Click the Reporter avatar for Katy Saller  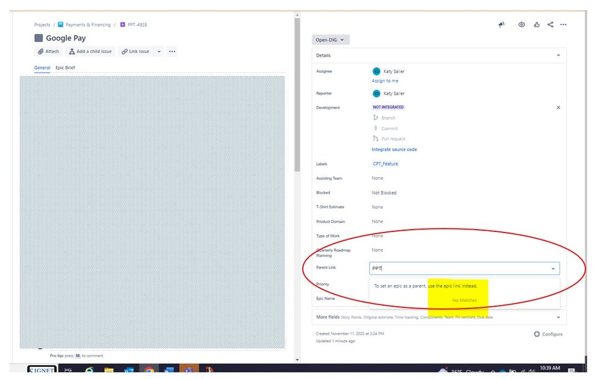tap(376, 93)
